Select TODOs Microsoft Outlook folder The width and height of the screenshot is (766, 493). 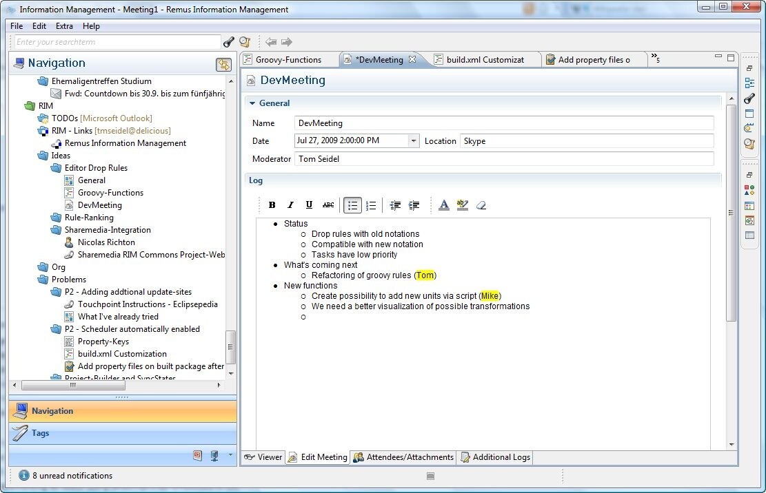click(x=101, y=118)
